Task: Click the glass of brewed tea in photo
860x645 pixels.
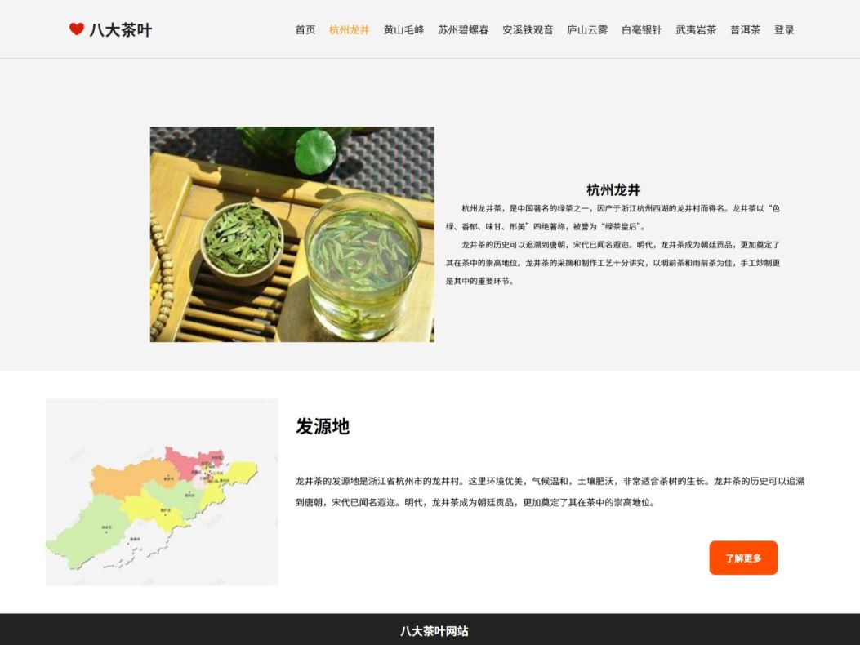Action: click(x=363, y=266)
